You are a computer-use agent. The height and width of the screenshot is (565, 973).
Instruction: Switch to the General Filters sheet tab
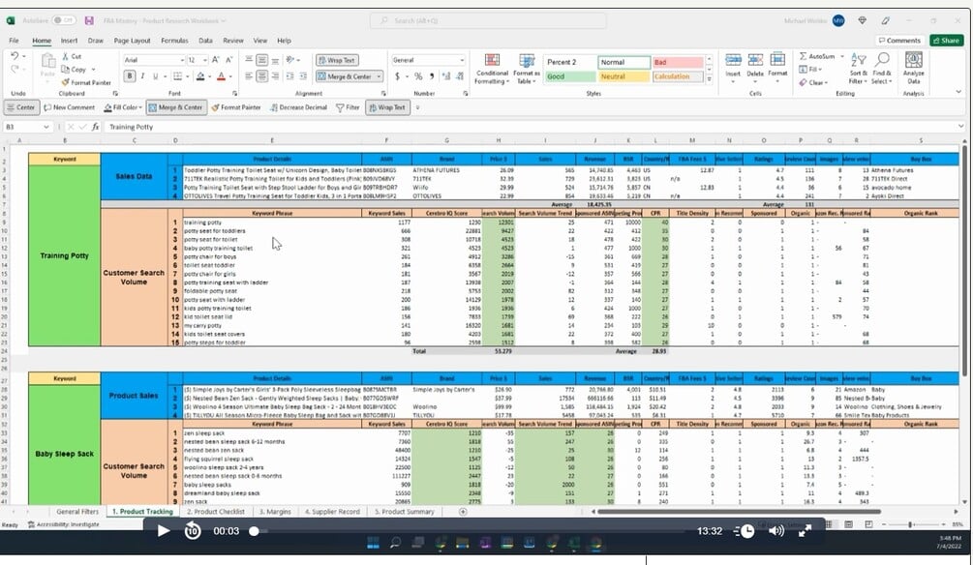tap(76, 512)
